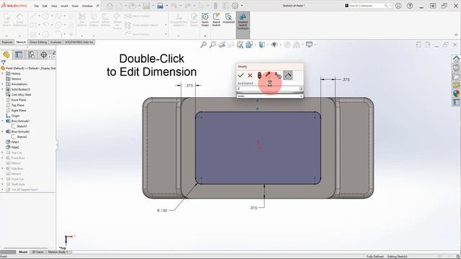Expand the Solid Bodies(1) node
461x259 pixels.
click(3, 89)
